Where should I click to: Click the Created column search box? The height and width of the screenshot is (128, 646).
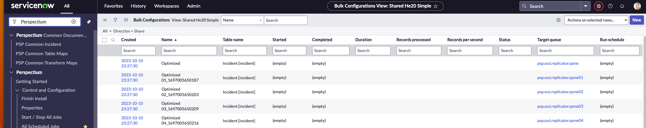(x=138, y=51)
